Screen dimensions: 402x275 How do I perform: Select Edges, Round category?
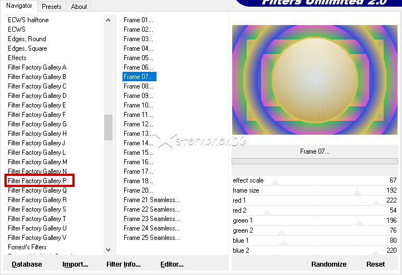click(27, 39)
